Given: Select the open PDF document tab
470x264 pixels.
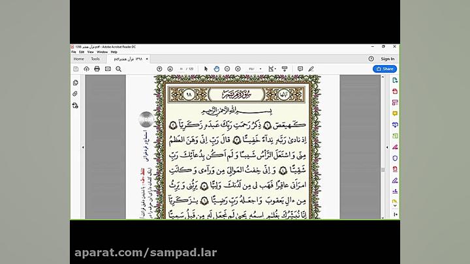Looking at the screenshot, I should (129, 59).
